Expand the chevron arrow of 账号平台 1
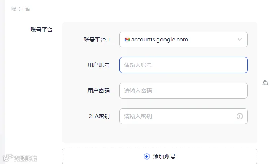Image resolution: width=278 pixels, height=164 pixels. [x=240, y=40]
